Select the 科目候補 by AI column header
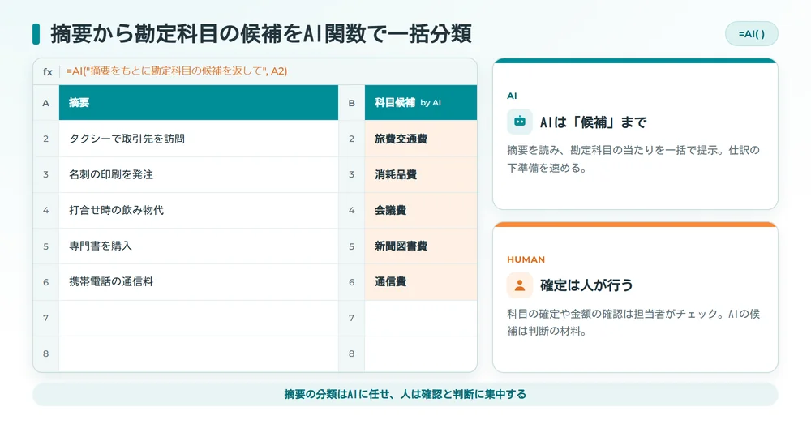The height and width of the screenshot is (424, 811). (420, 103)
